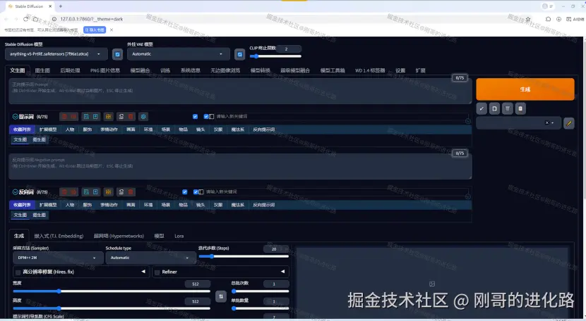The width and height of the screenshot is (586, 321).
Task: Open the 外挂 VAE 模型 Automatic dropdown
Action: [178, 54]
